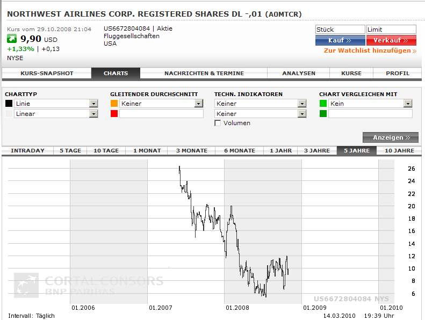Click the Kauf buy button
This screenshot has width=425, height=320.
pyautogui.click(x=340, y=40)
